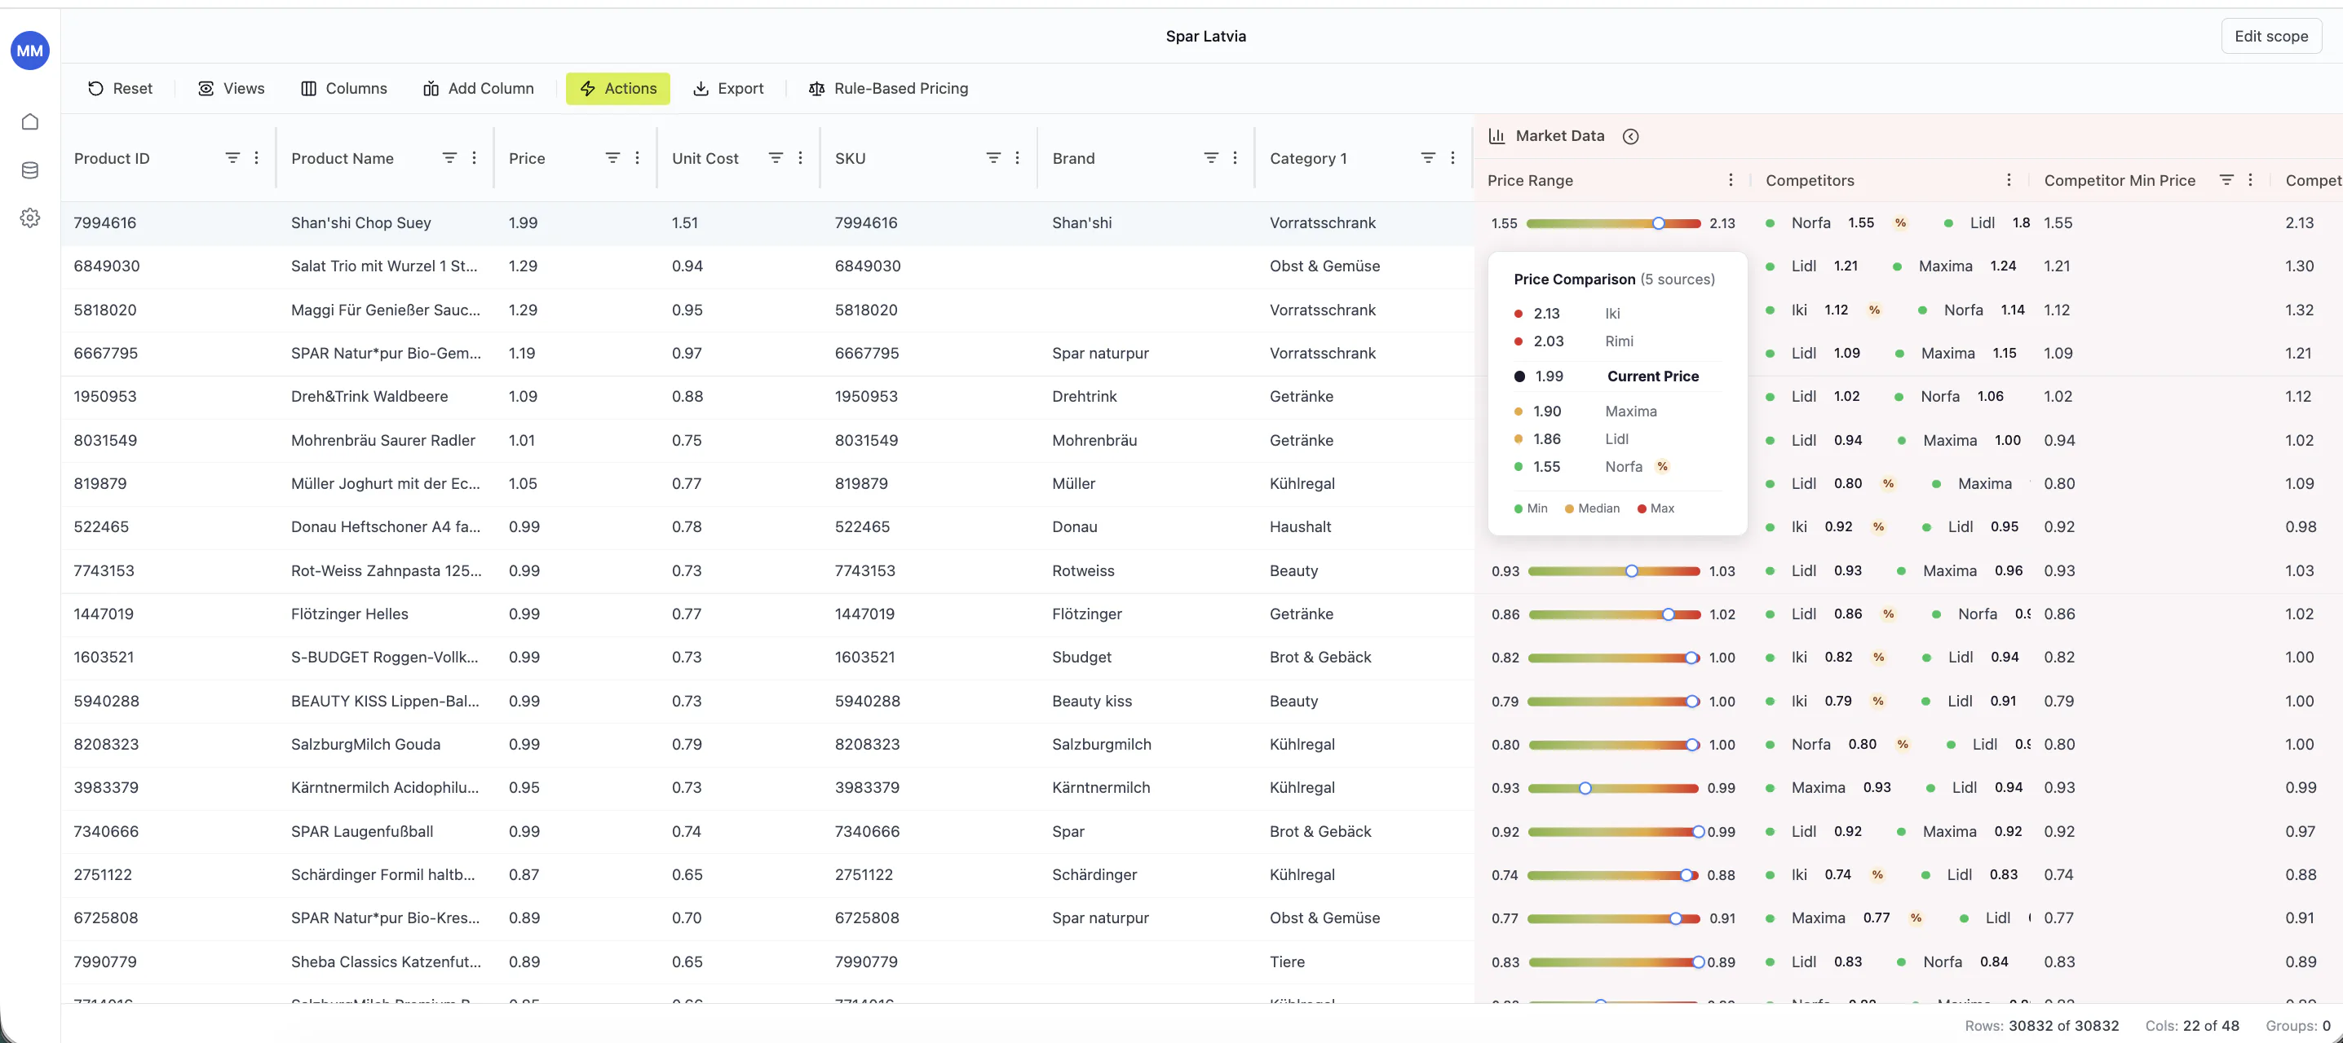This screenshot has width=2343, height=1043.
Task: Click the MM user avatar
Action: click(x=30, y=50)
